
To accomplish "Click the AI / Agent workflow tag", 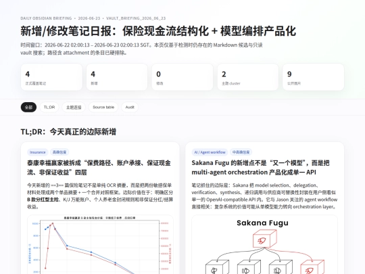I will tap(210, 152).
